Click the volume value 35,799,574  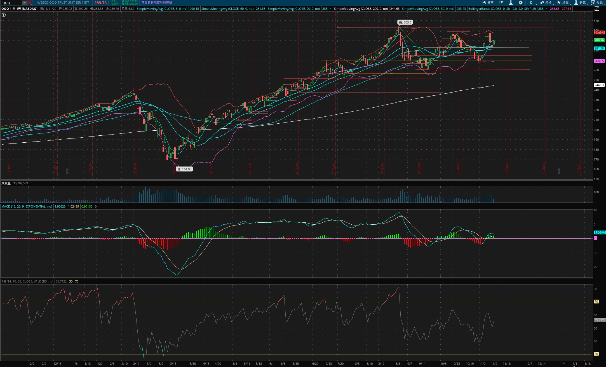[x=21, y=183]
